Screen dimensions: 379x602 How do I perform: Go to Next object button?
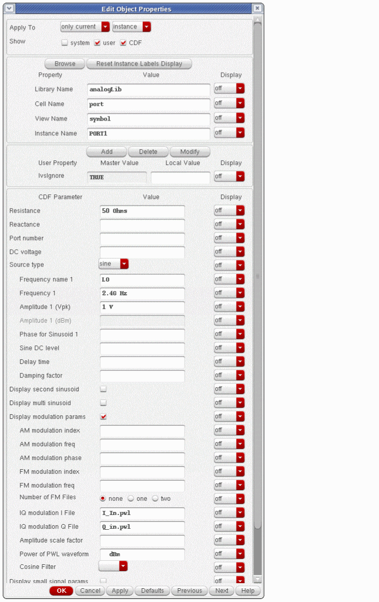click(x=222, y=590)
